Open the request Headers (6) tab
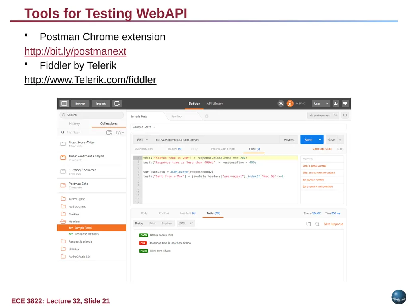This screenshot has height=306, width=408. click(x=174, y=149)
